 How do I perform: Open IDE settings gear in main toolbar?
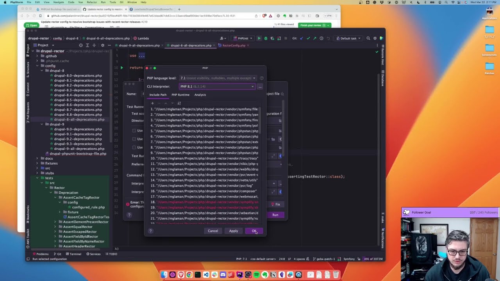[x=375, y=38]
